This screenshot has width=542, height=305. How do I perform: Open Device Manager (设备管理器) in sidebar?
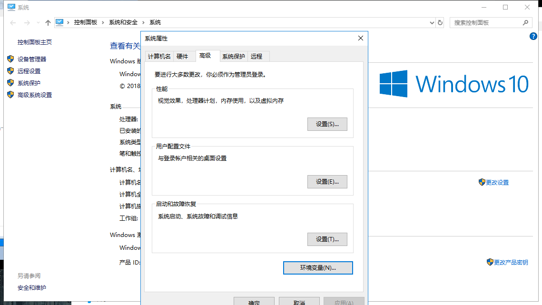pyautogui.click(x=32, y=59)
